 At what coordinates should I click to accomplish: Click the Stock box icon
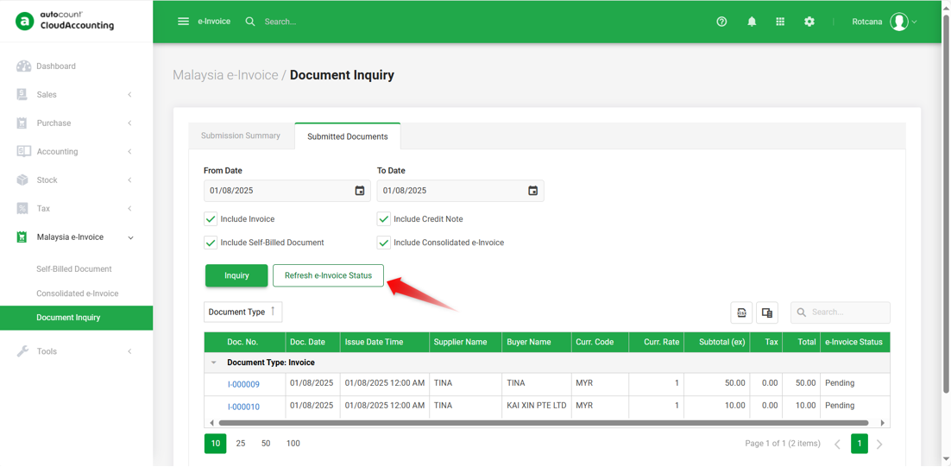click(22, 180)
